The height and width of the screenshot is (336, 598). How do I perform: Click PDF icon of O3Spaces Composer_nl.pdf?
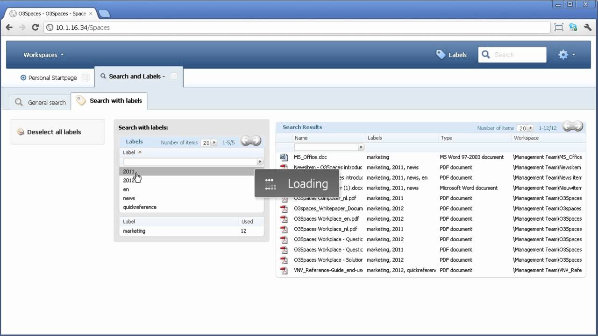[284, 198]
